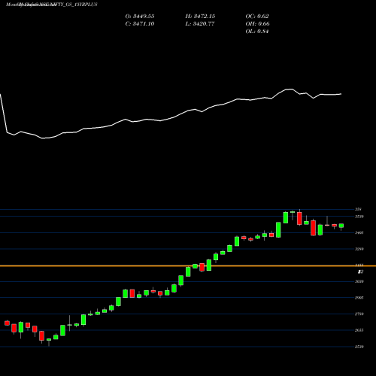Click the open price 'O: 3449.55'
The height and width of the screenshot is (376, 376).
point(140,17)
